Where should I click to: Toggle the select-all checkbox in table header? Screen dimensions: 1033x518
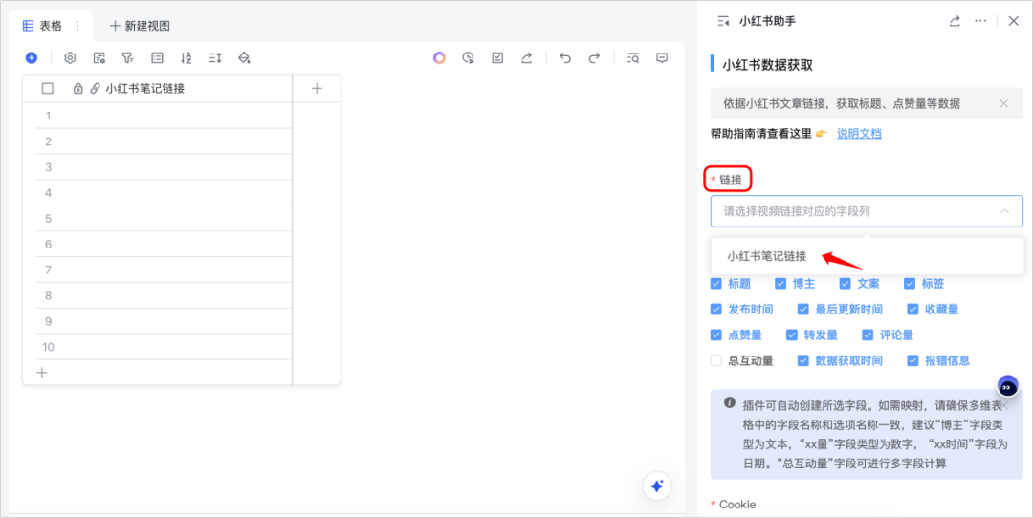[48, 89]
